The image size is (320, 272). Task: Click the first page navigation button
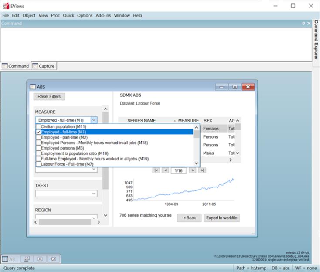(156, 170)
